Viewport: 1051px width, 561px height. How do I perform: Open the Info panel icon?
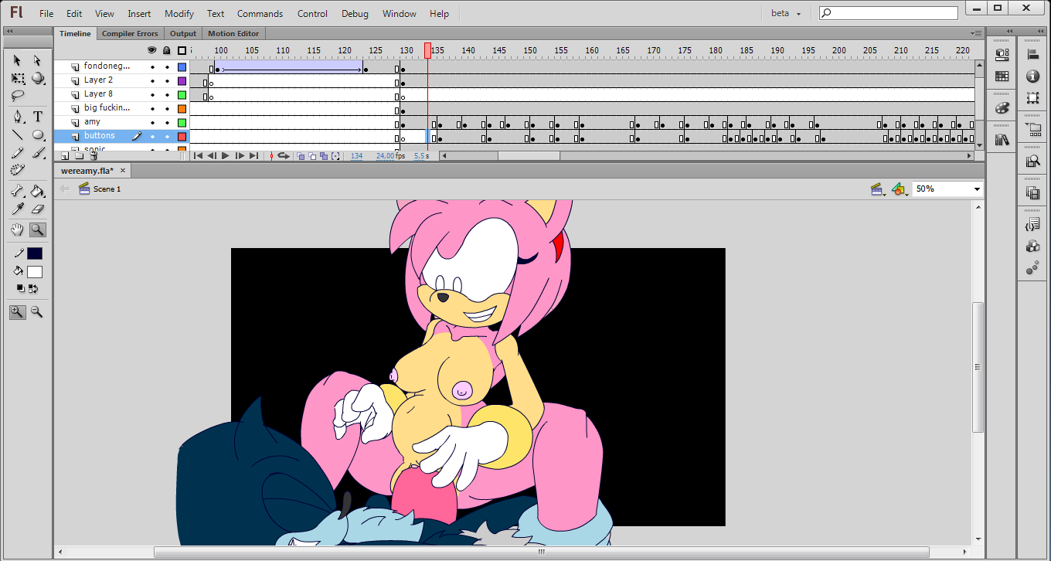point(1032,76)
